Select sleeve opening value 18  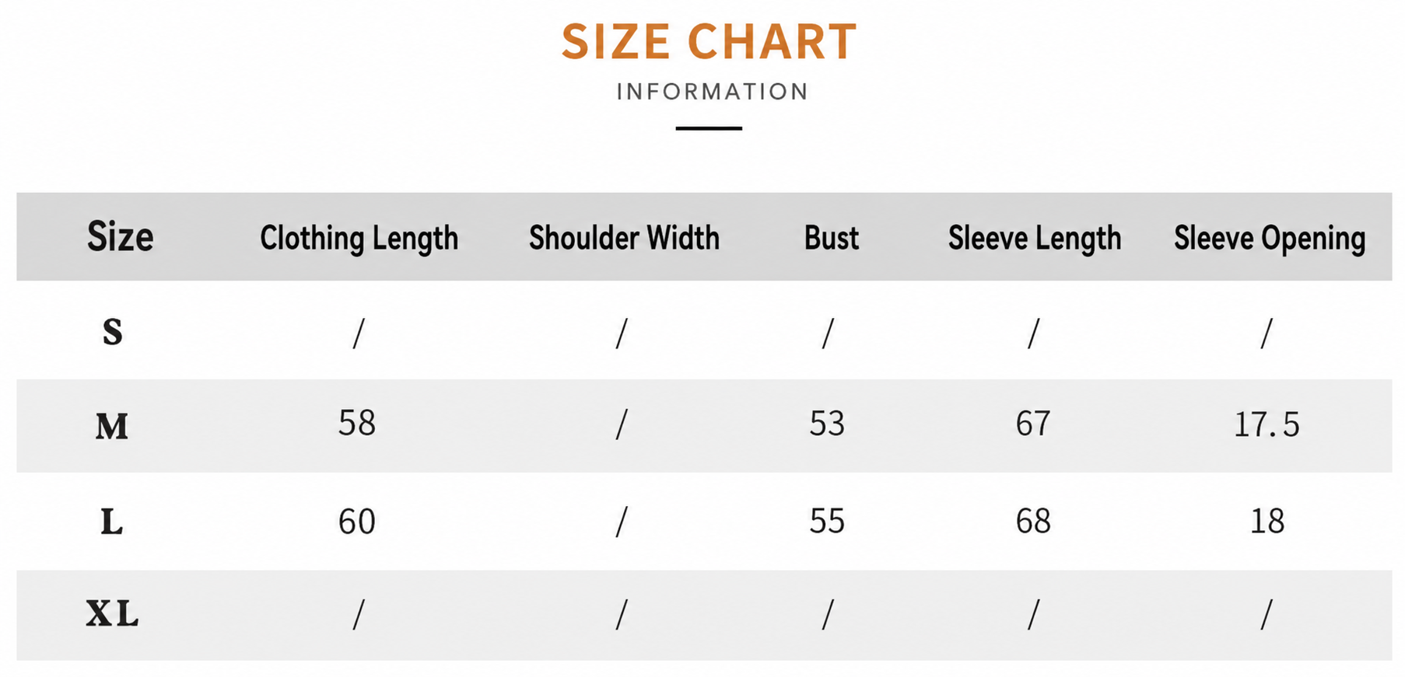tap(1267, 522)
